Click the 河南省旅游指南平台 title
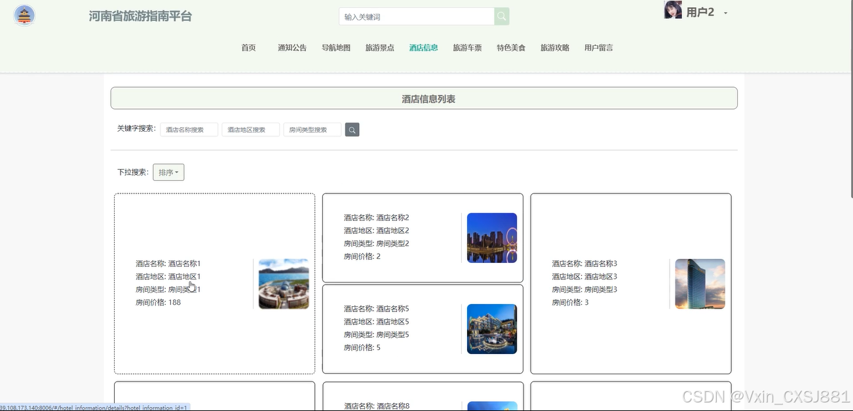The height and width of the screenshot is (411, 853). [x=141, y=16]
